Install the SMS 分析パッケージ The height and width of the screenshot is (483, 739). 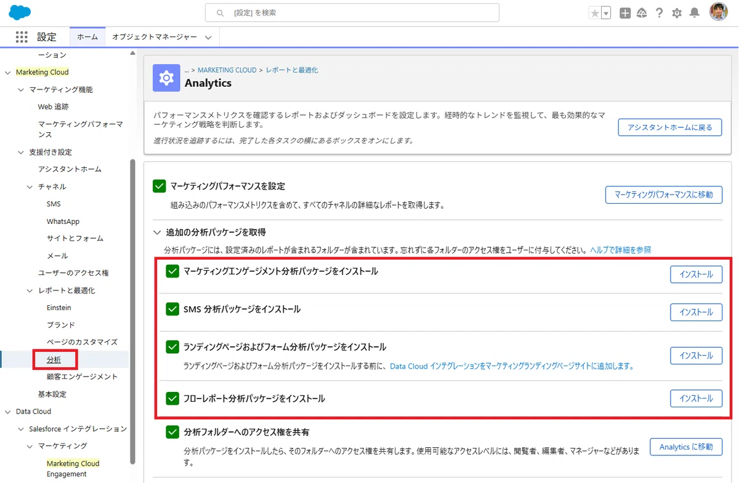(696, 312)
